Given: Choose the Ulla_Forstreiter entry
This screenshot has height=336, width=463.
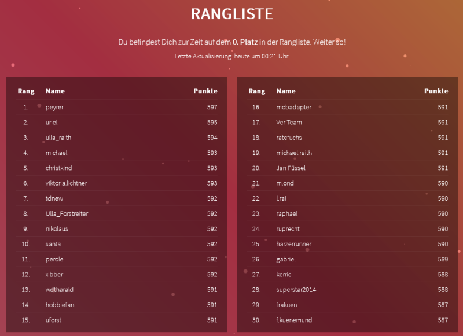Looking at the screenshot, I should (67, 213).
